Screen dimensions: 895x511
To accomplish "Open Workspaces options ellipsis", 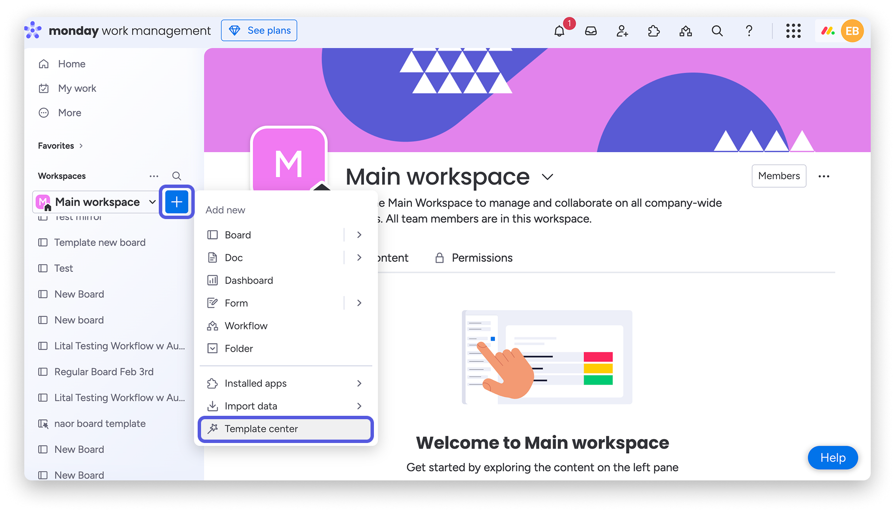I will (x=154, y=176).
